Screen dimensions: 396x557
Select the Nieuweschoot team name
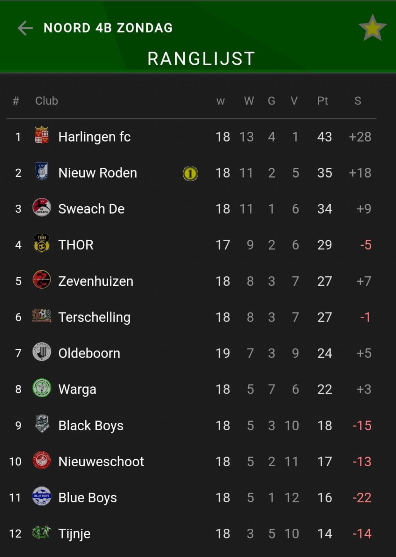(x=101, y=462)
